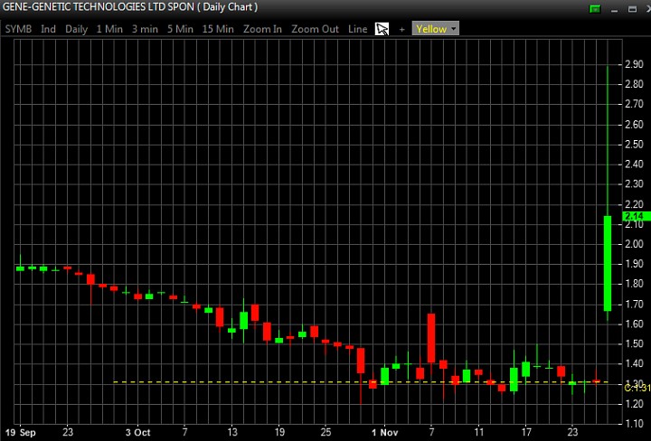The height and width of the screenshot is (441, 651).
Task: Switch to the Daily timeframe
Action: click(76, 29)
